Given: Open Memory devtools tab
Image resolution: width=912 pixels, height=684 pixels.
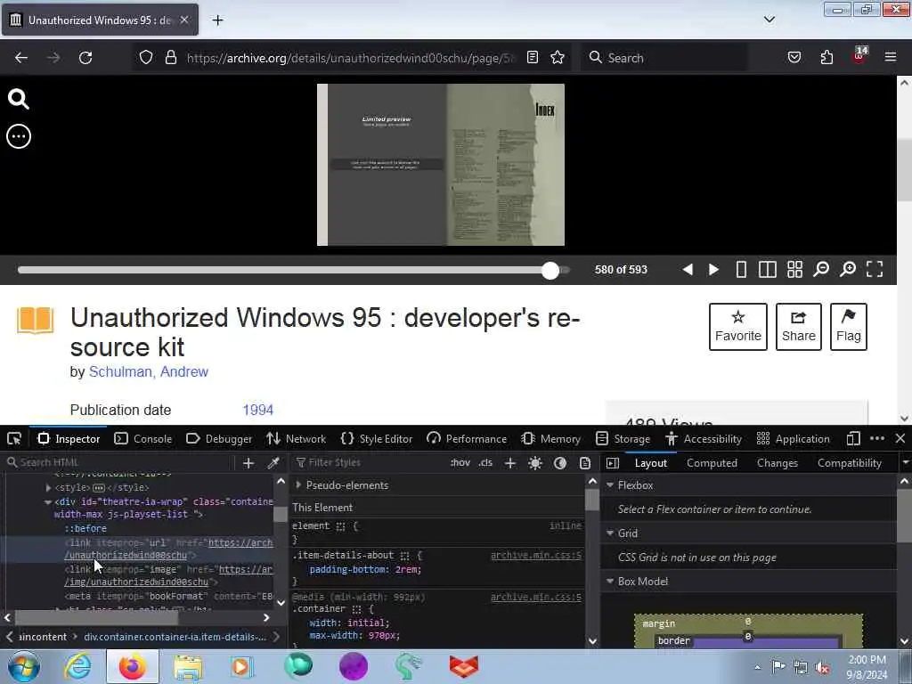Looking at the screenshot, I should (x=551, y=439).
